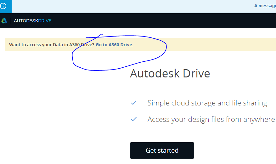Viewport: 276px width, 164px height.
Task: Click the empty right side of yellow banner
Action: [x=220, y=45]
